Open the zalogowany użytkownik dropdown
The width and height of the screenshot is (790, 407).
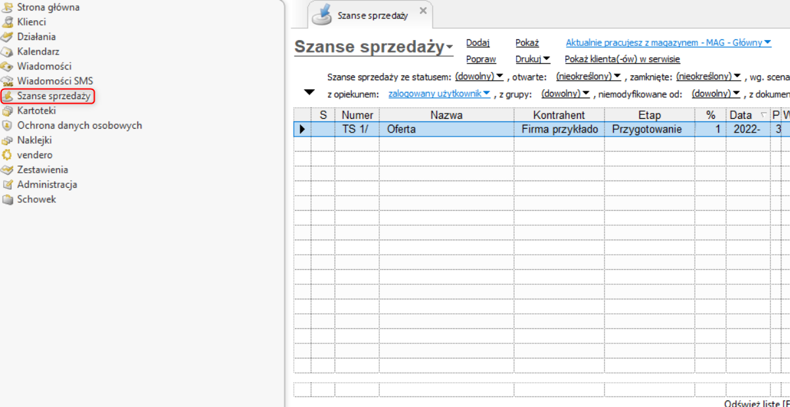(x=439, y=93)
